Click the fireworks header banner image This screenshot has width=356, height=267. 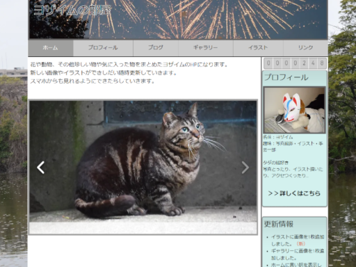(178, 19)
